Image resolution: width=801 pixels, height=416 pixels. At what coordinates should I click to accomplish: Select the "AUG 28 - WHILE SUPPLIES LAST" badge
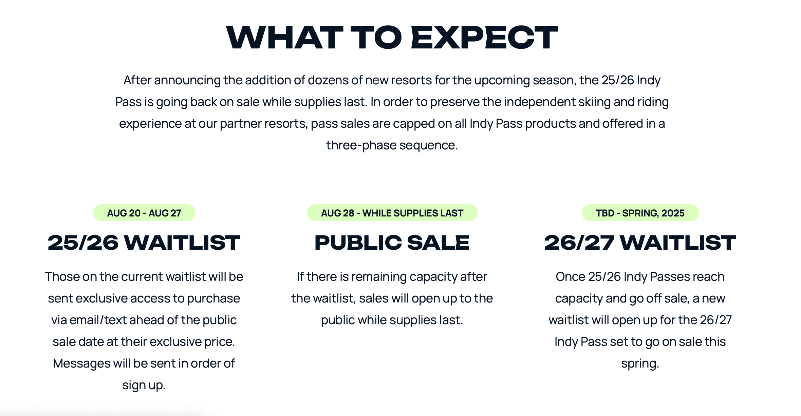[x=392, y=213]
